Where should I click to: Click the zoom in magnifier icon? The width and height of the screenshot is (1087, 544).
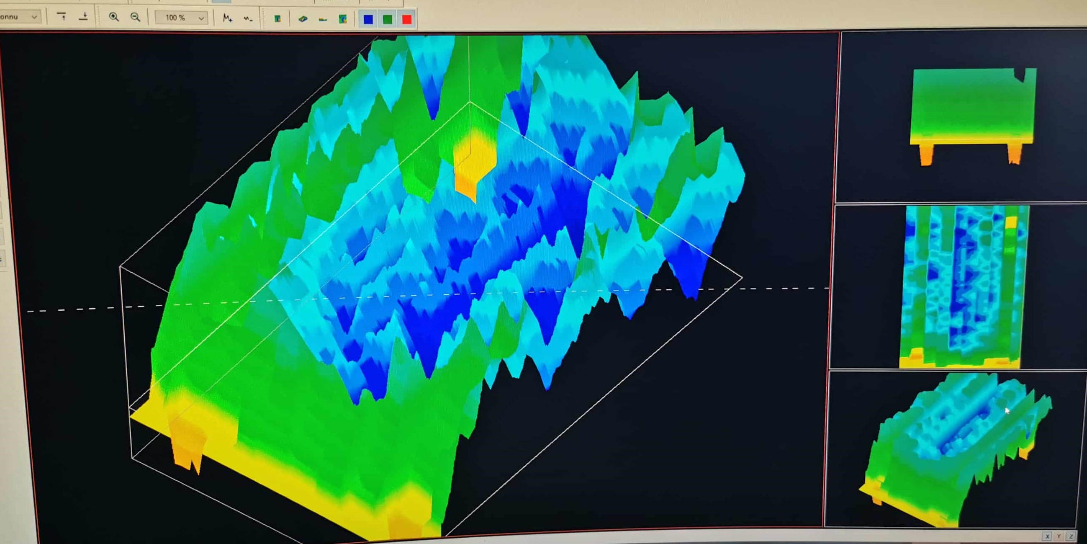point(113,17)
